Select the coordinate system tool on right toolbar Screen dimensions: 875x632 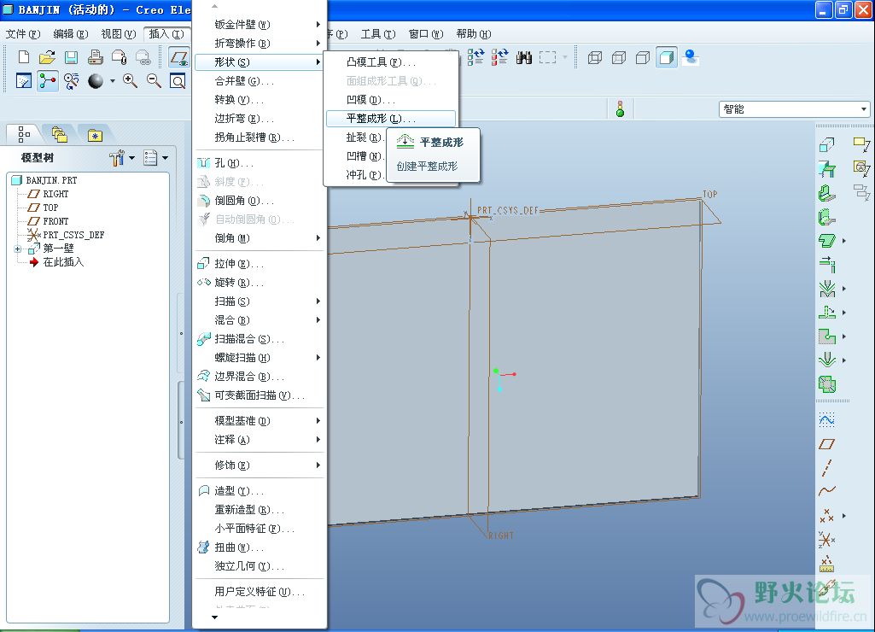(x=826, y=540)
